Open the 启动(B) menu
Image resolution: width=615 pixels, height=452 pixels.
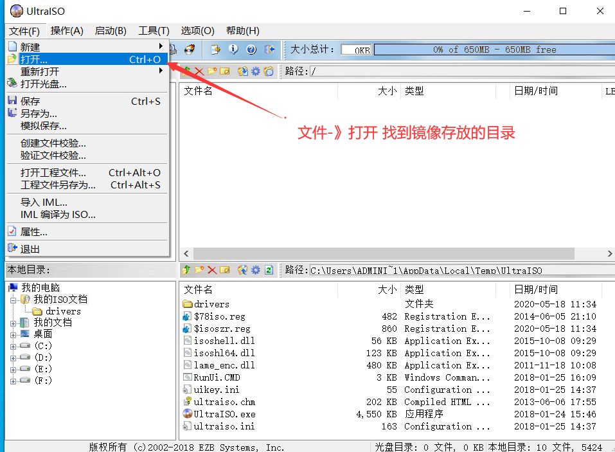[111, 31]
